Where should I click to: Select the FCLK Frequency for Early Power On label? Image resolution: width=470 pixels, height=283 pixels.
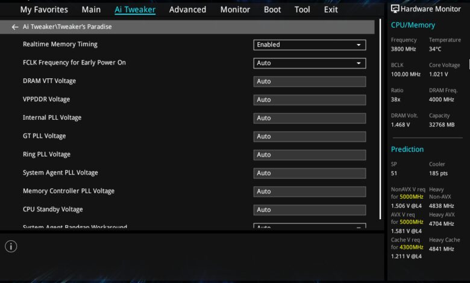click(x=74, y=63)
